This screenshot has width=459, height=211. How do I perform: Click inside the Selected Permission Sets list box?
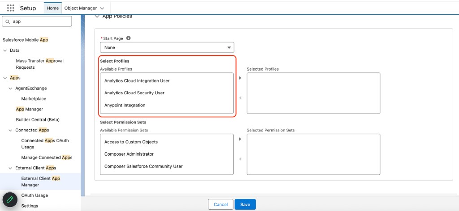click(x=313, y=154)
